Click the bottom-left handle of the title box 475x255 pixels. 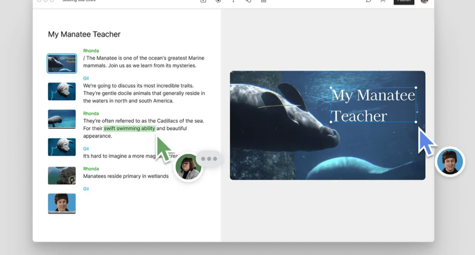[331, 122]
